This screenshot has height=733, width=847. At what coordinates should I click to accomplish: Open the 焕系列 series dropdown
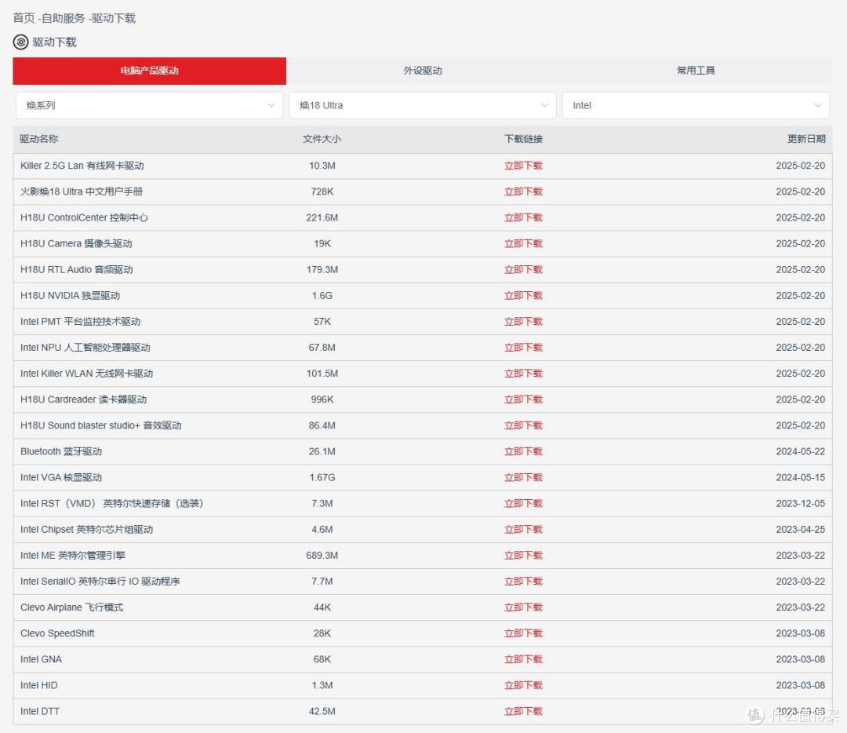pos(149,105)
